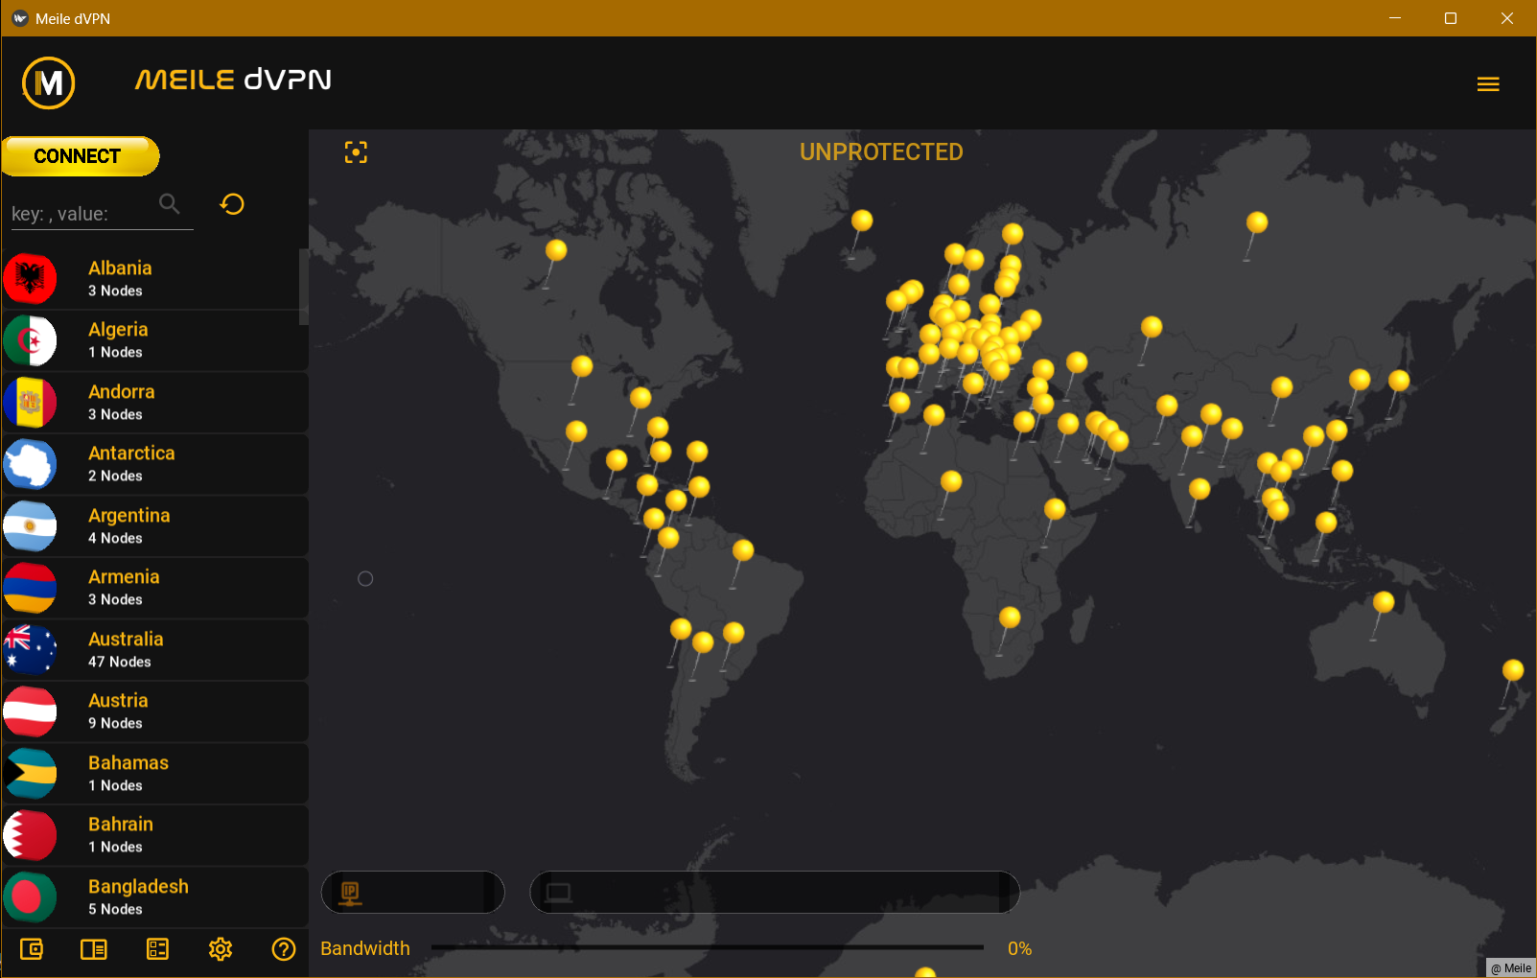Click Austria "9 Nodes" text

pyautogui.click(x=115, y=724)
